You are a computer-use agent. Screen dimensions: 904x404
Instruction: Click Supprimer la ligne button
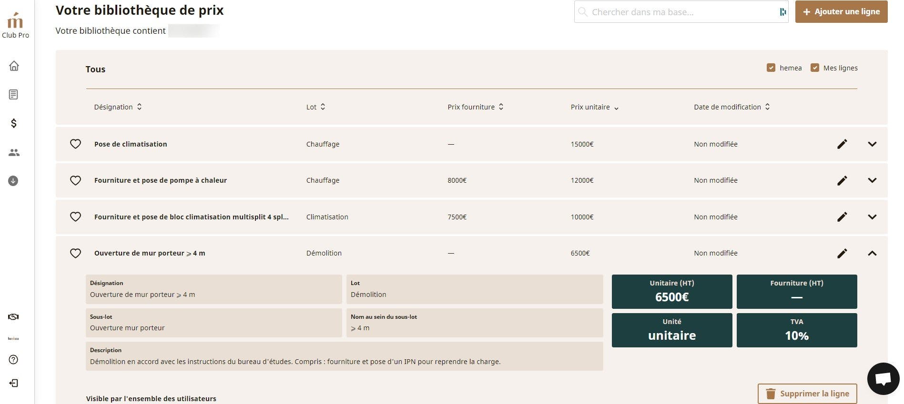[807, 394]
